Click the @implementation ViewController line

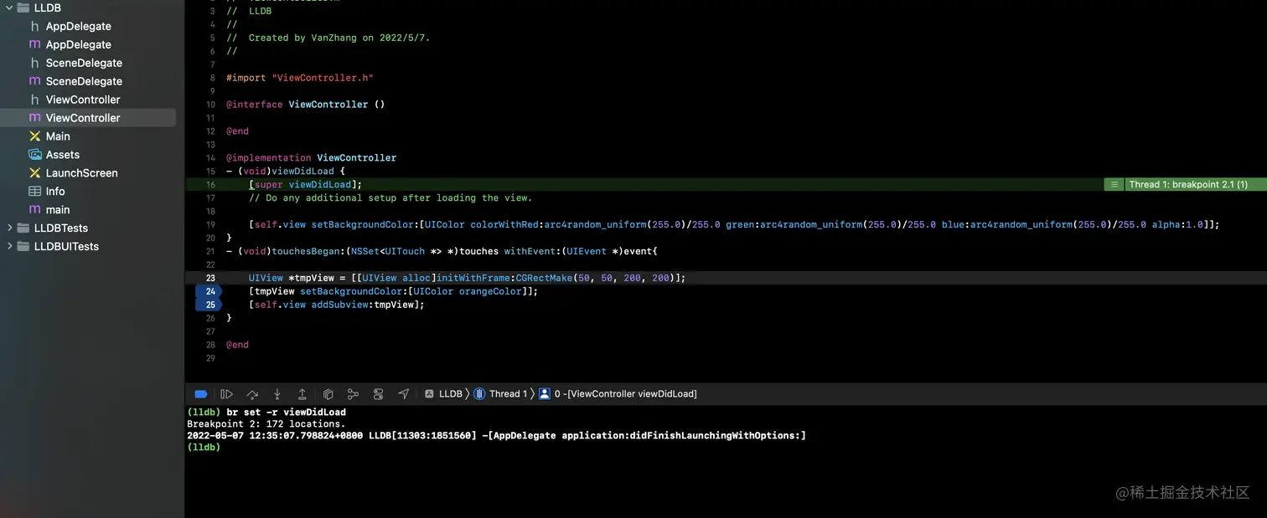(x=311, y=157)
